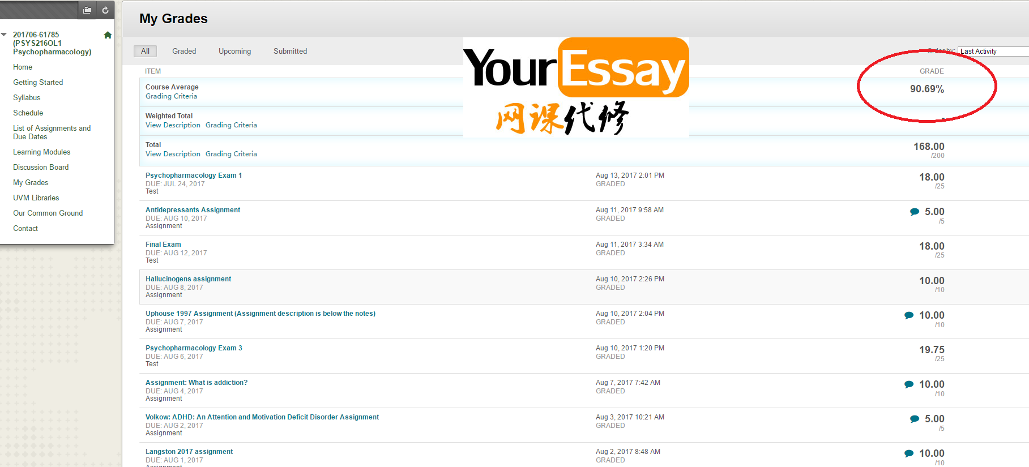Open Grading Criteria under Course Average

pos(171,96)
